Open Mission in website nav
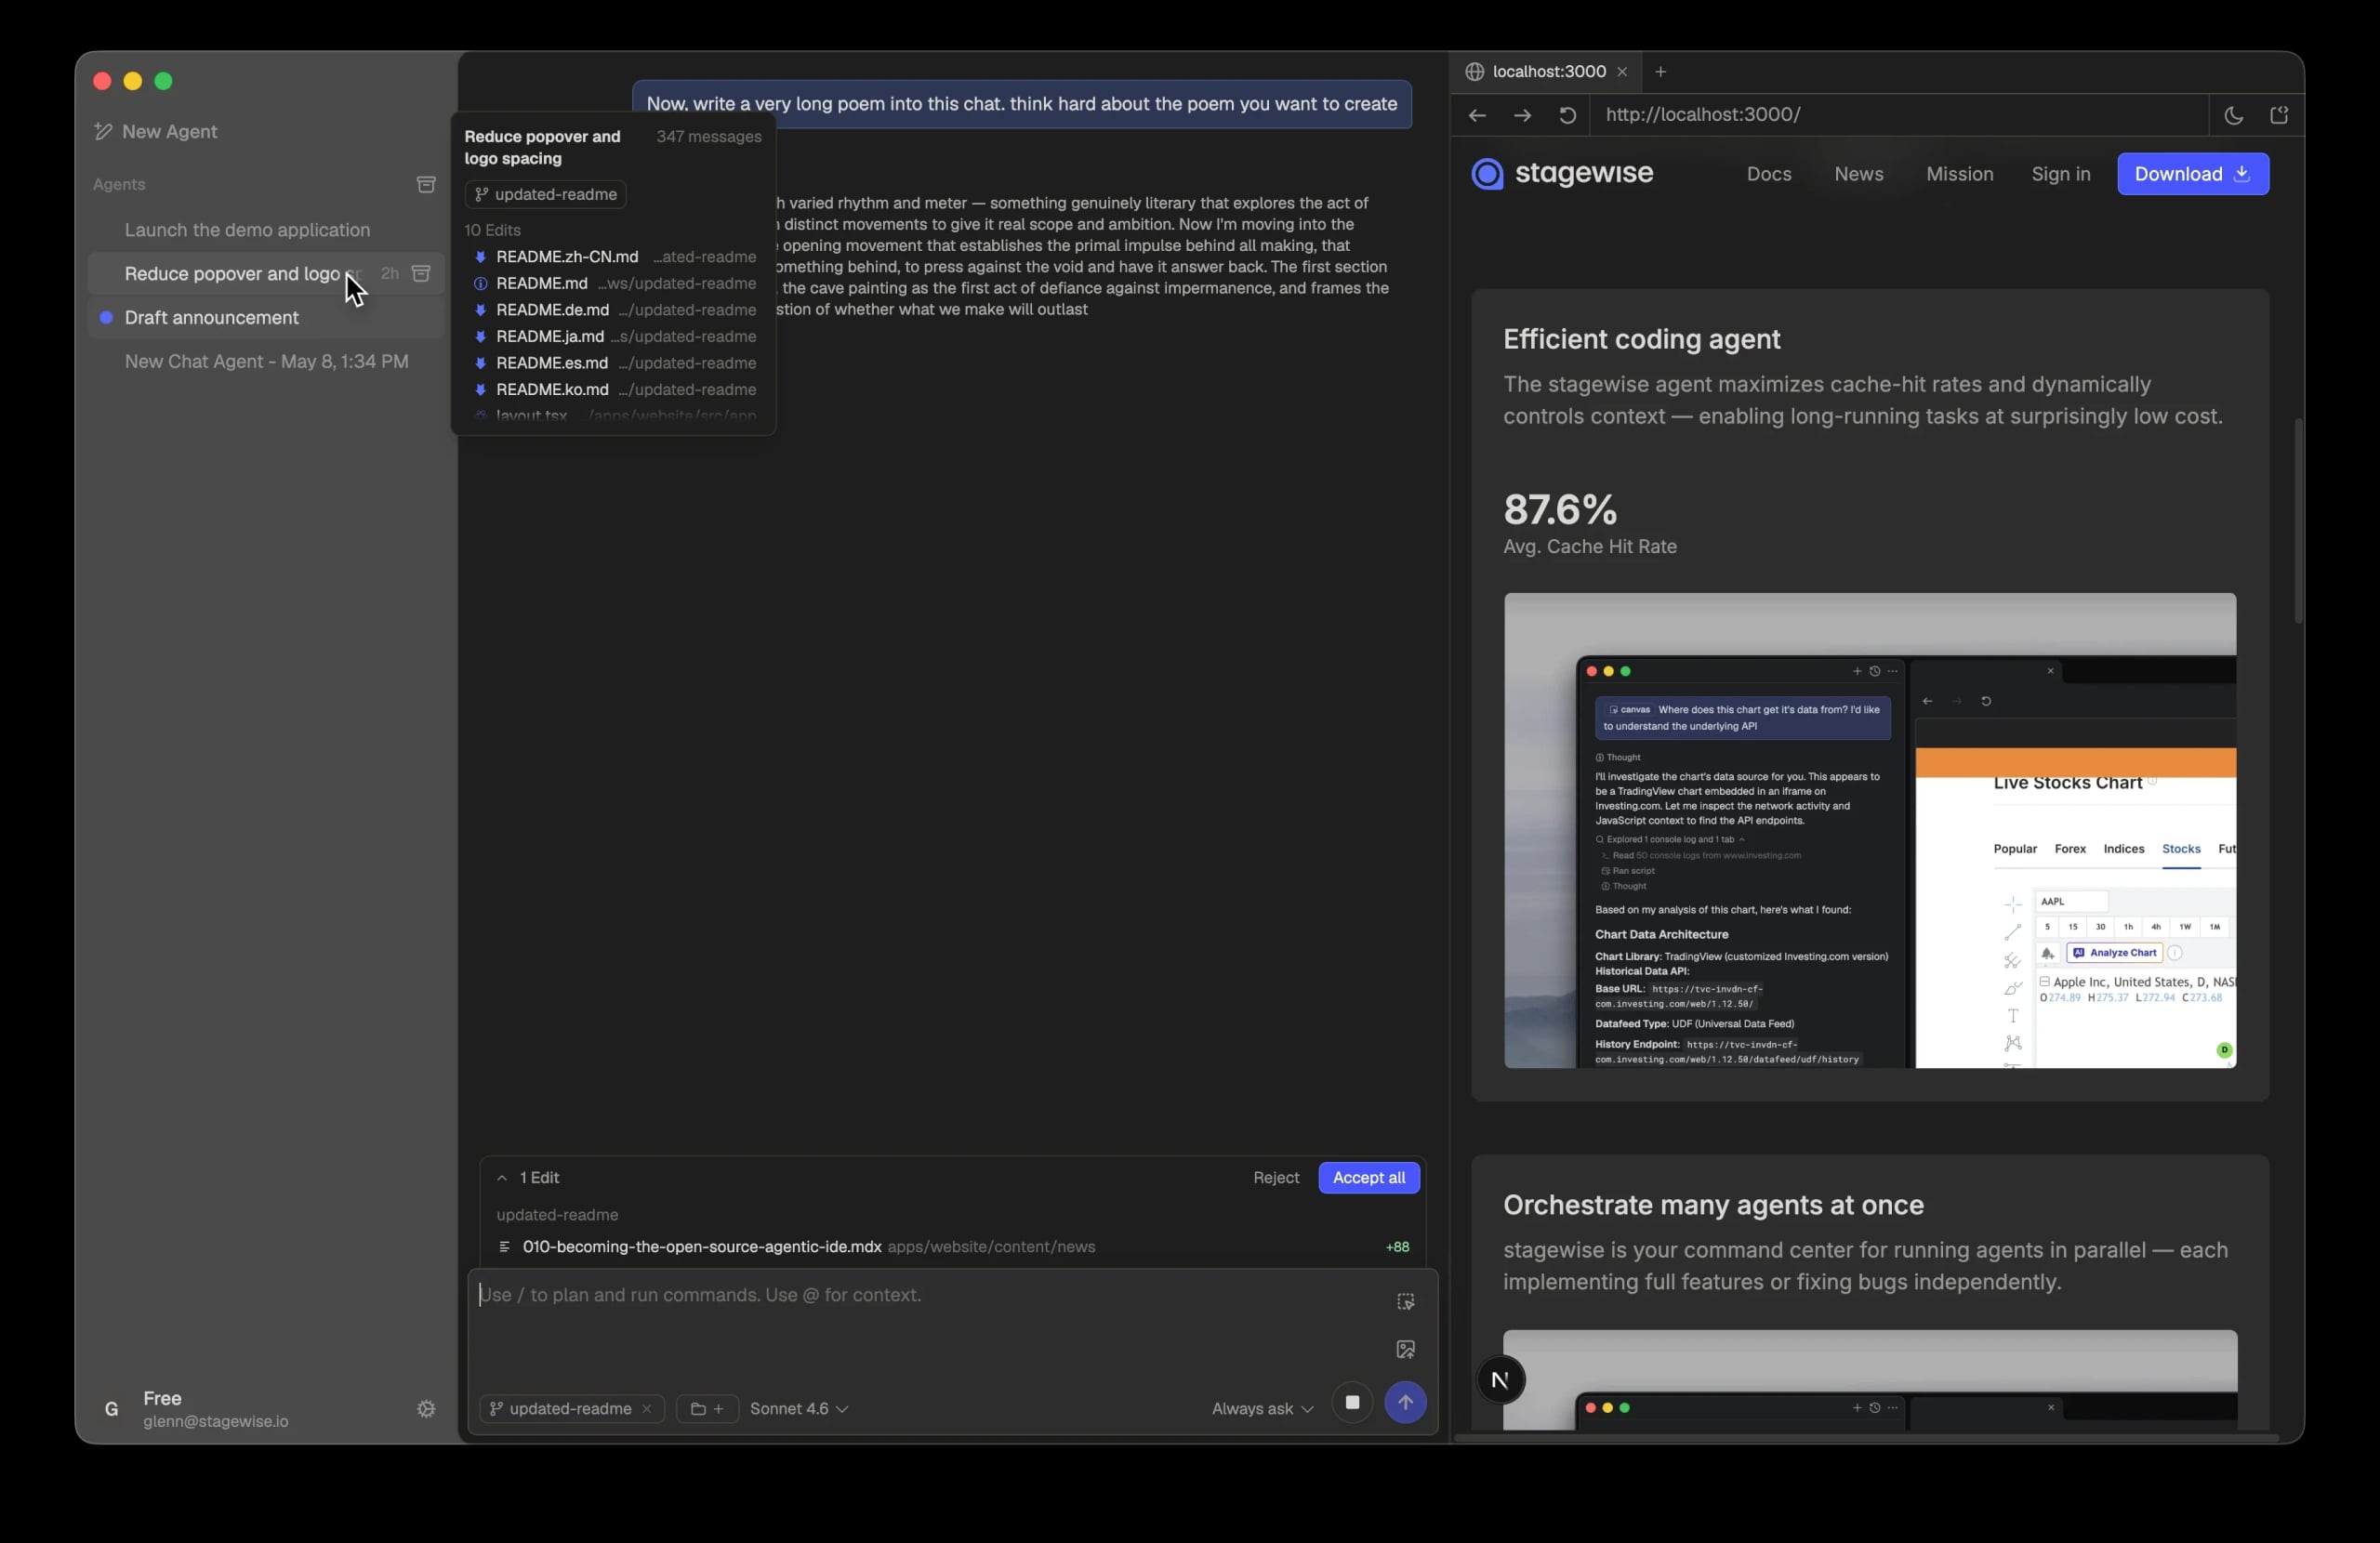 tap(1959, 174)
